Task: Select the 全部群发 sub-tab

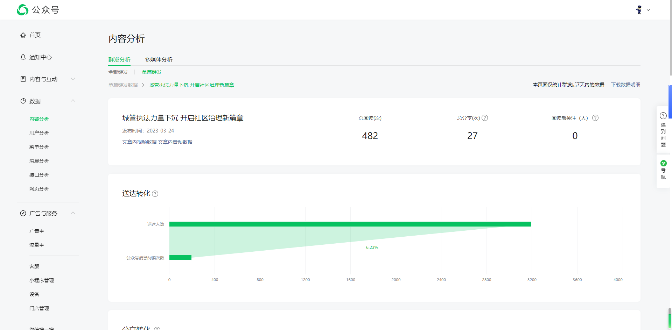Action: [118, 72]
